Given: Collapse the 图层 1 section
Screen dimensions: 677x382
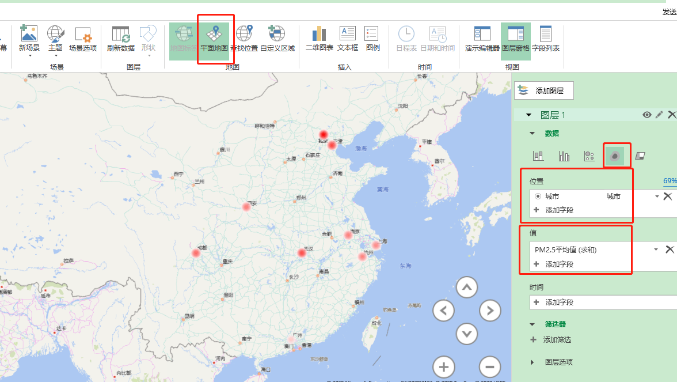Looking at the screenshot, I should 527,115.
